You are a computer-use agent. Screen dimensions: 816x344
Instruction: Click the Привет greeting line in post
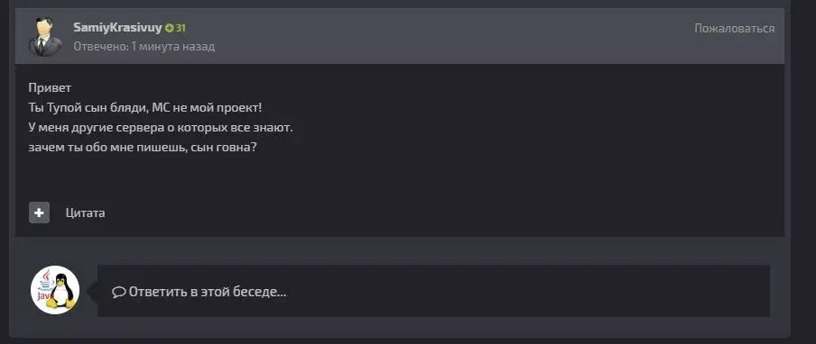tap(50, 88)
